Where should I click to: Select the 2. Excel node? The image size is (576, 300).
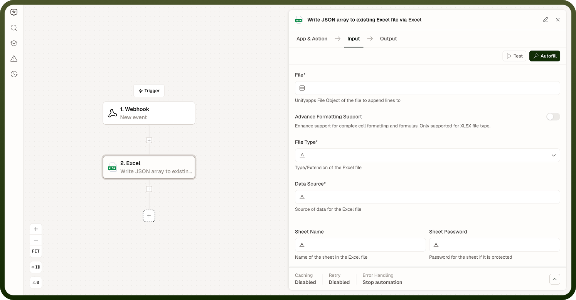click(149, 167)
